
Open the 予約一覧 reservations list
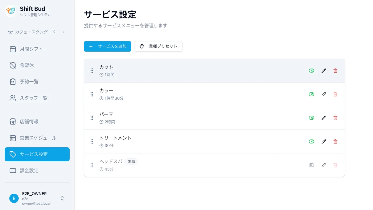point(29,81)
